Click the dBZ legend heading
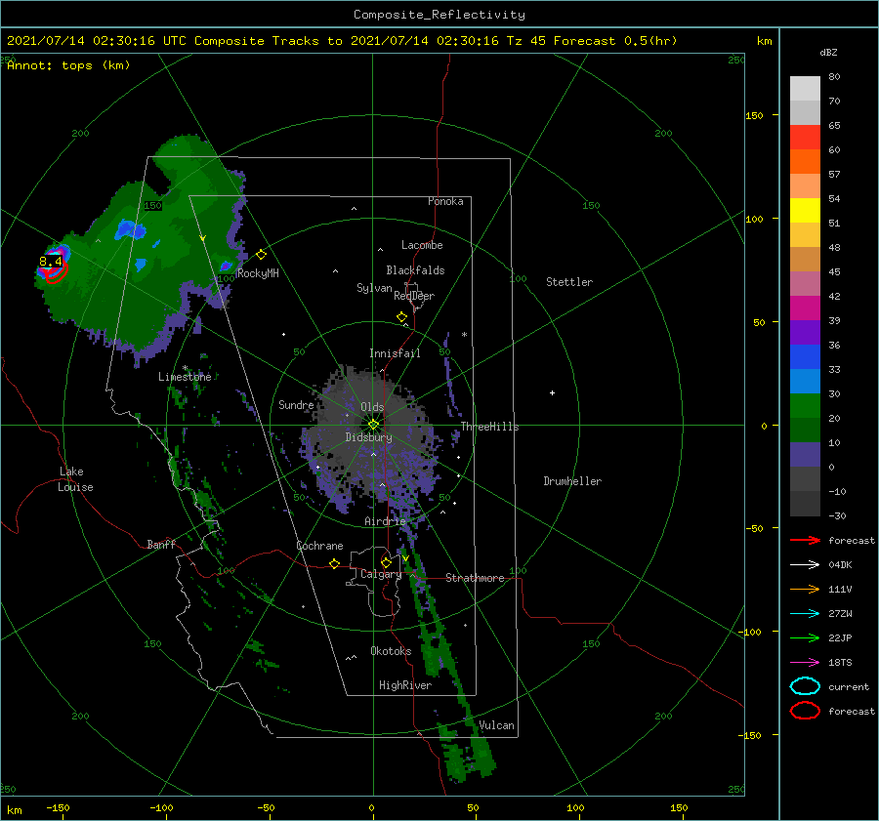 828,52
